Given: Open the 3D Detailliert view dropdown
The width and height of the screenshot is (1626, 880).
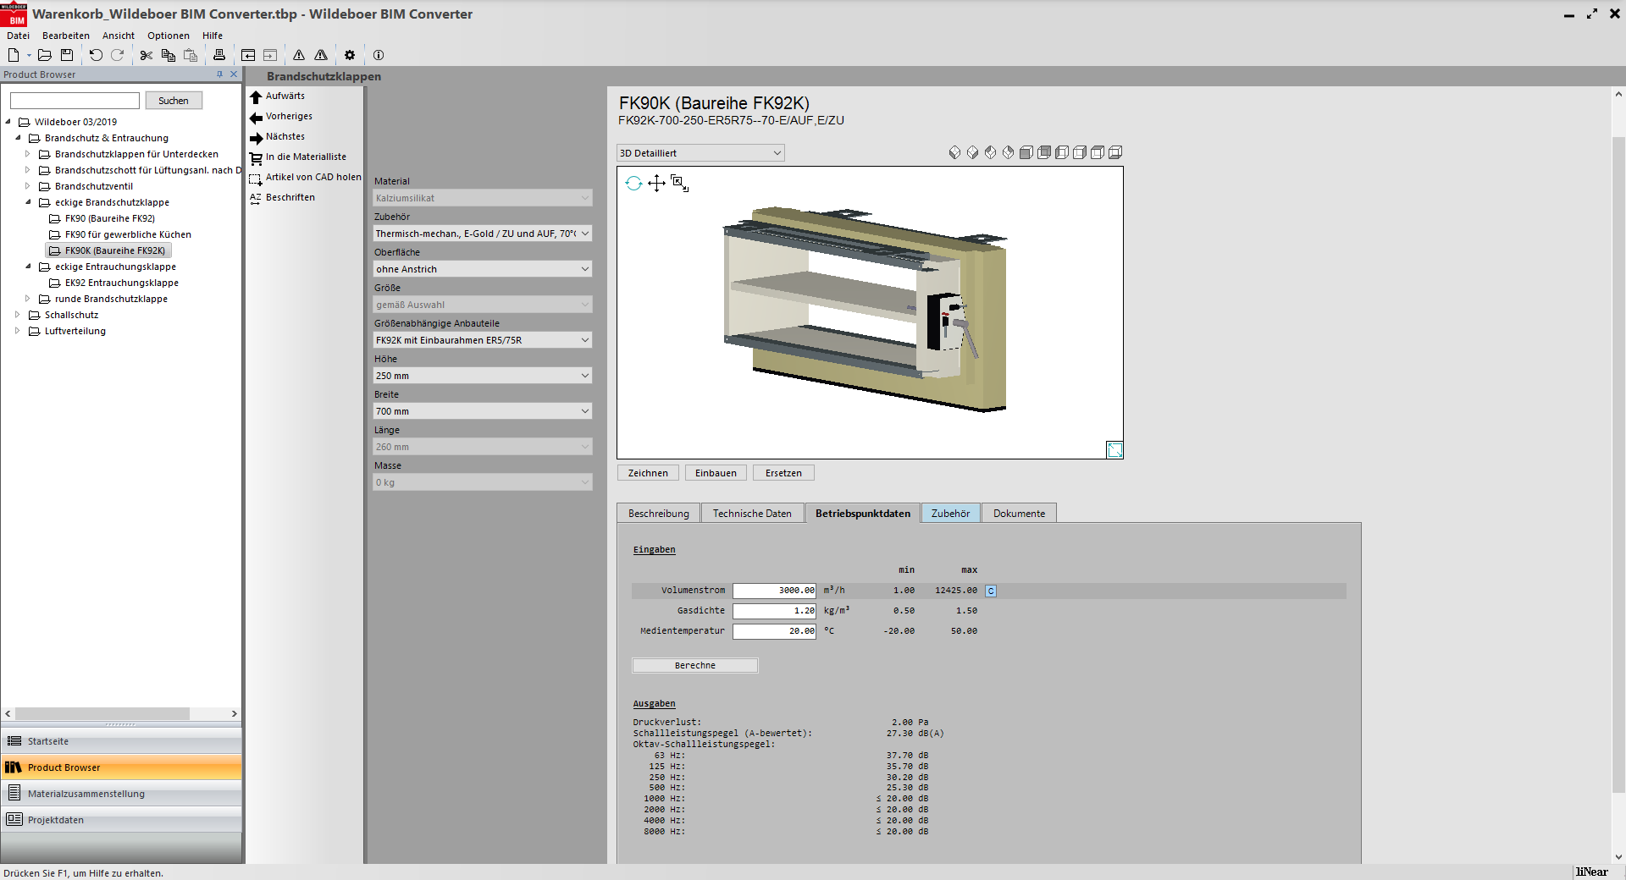Looking at the screenshot, I should point(700,153).
